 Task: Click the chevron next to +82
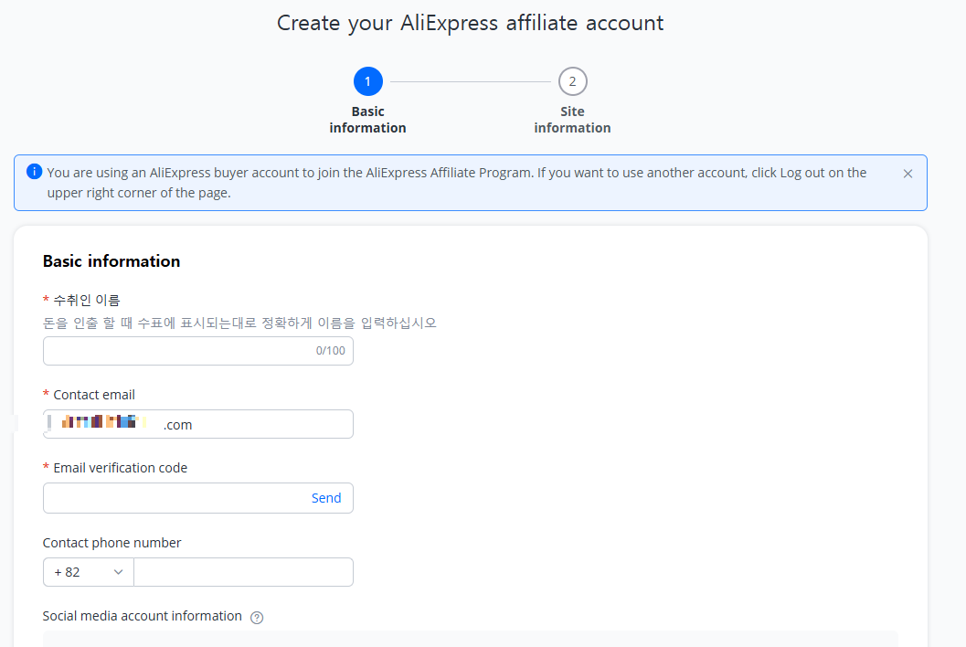(x=119, y=571)
